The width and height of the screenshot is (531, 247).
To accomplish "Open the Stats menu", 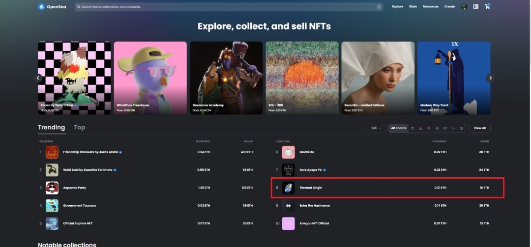I will tap(413, 6).
